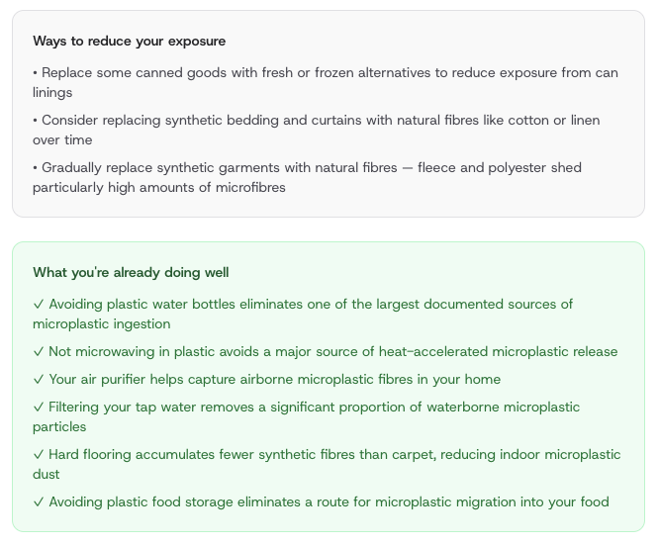This screenshot has height=545, width=659.
Task: Click the airborne microplastic fibres statement
Action: pos(274,380)
